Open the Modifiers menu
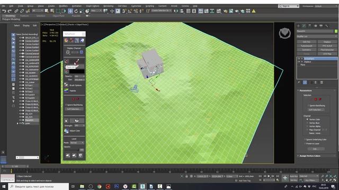339x190 pixels. 63,6
